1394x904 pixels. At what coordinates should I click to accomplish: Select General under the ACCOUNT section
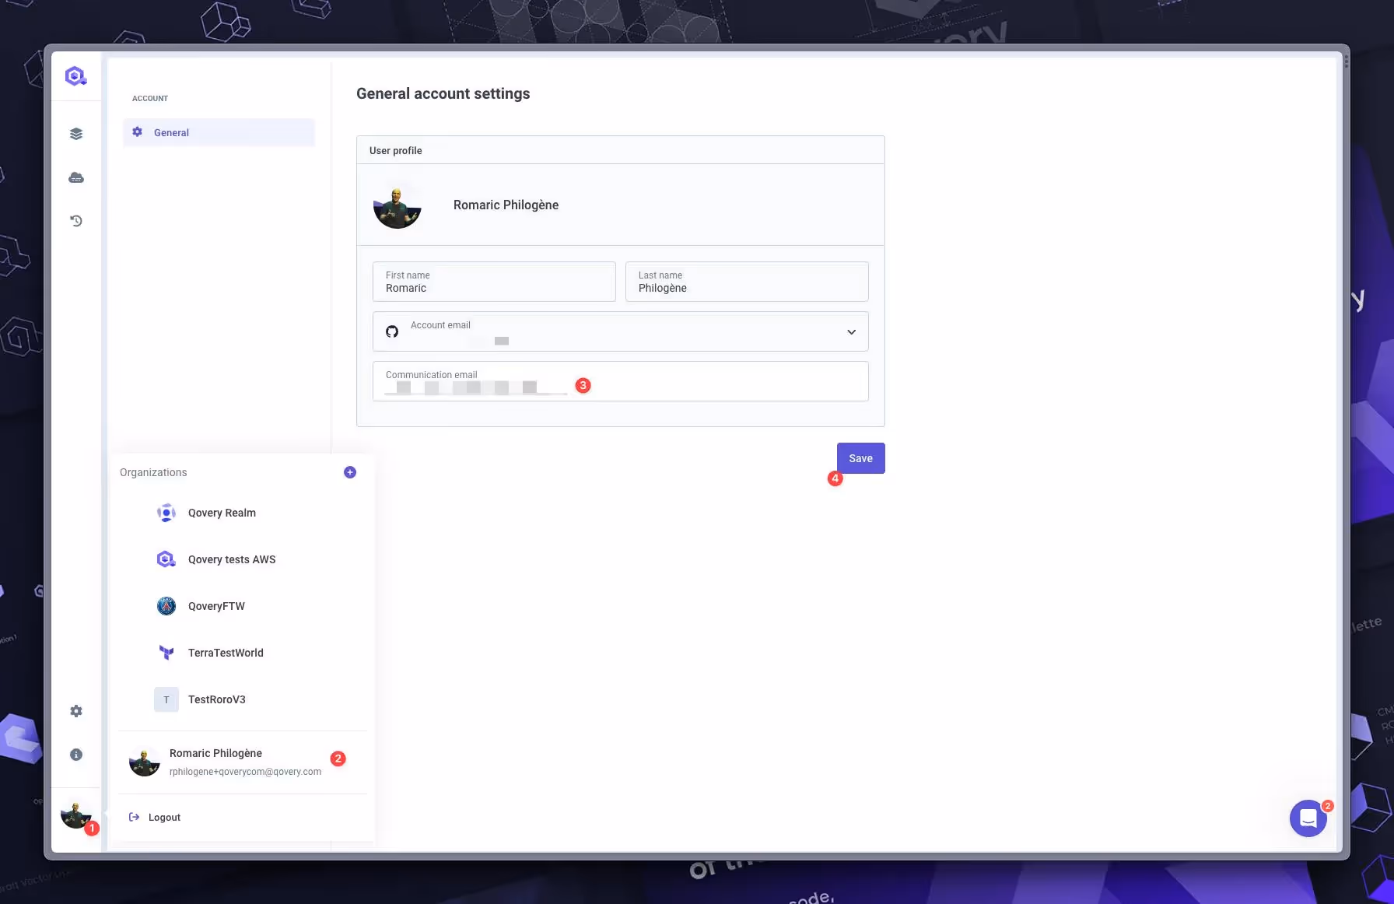(x=171, y=132)
